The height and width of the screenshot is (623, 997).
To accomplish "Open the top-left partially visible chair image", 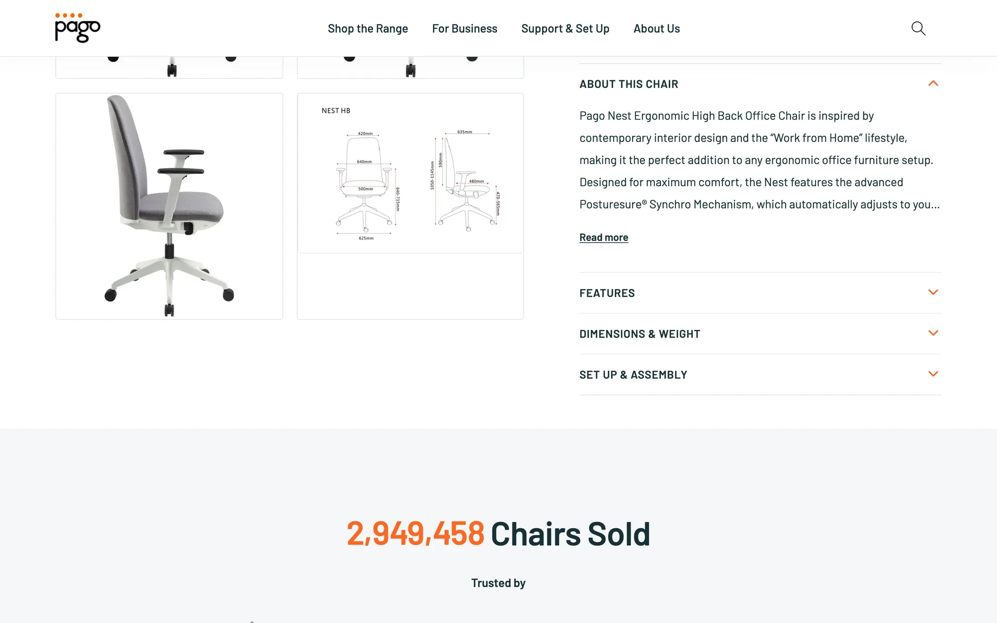I will click(x=169, y=67).
